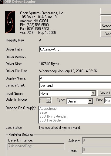Click the Driver Size value 107840 Bytes
This screenshot has height=156, width=111.
49,64
